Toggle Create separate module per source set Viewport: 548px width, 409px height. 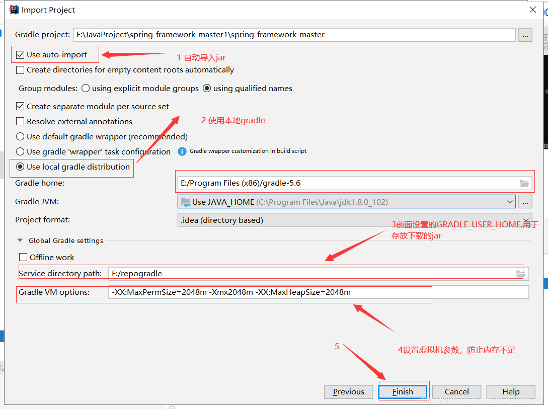click(x=20, y=107)
